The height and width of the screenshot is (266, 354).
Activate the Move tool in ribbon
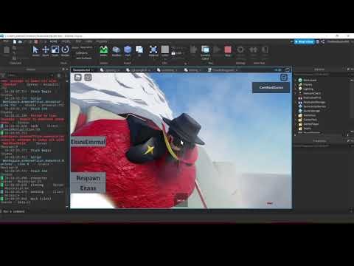(46, 50)
